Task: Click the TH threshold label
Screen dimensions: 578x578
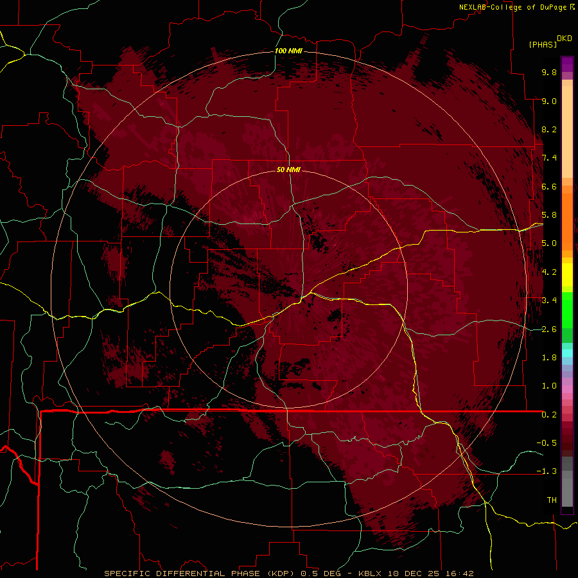Action: pyautogui.click(x=552, y=500)
